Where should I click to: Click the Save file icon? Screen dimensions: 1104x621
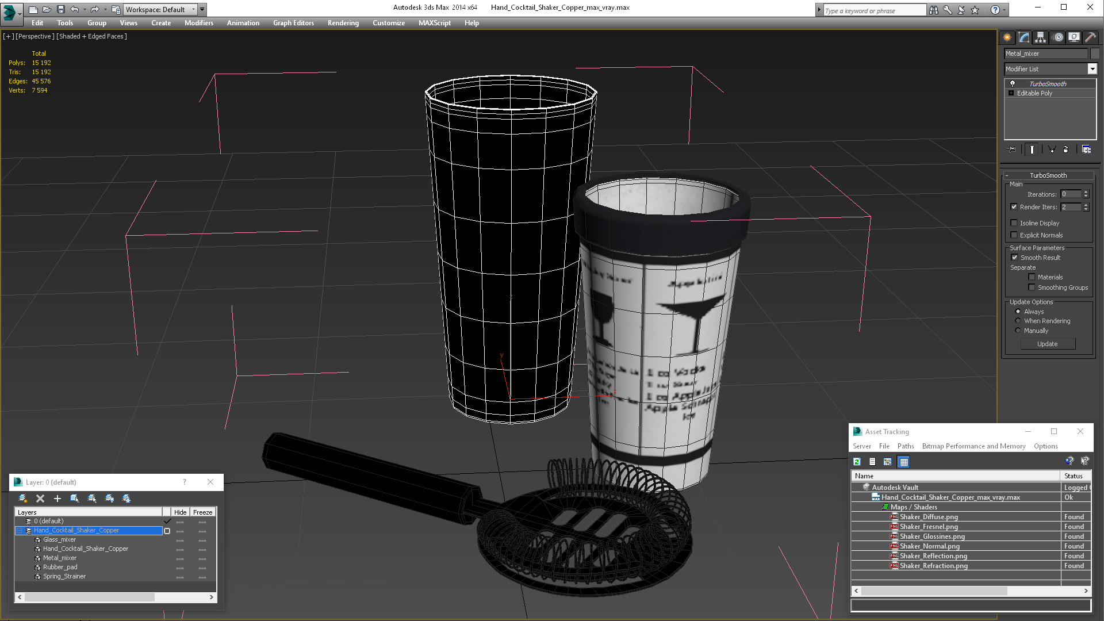click(60, 9)
